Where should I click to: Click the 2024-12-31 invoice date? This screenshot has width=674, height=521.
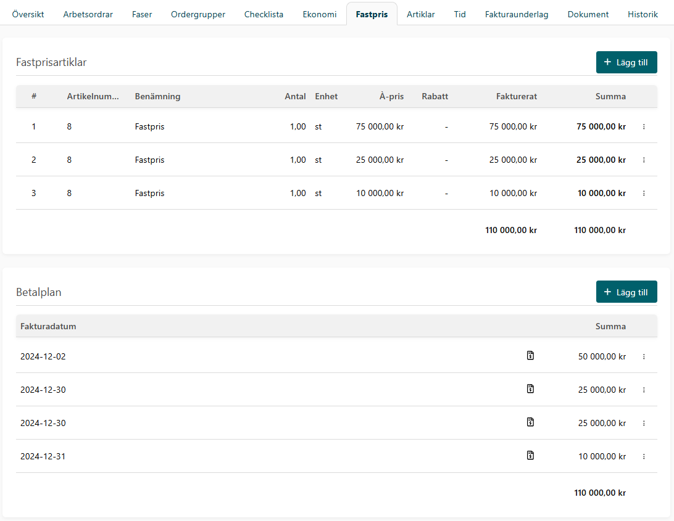(43, 457)
